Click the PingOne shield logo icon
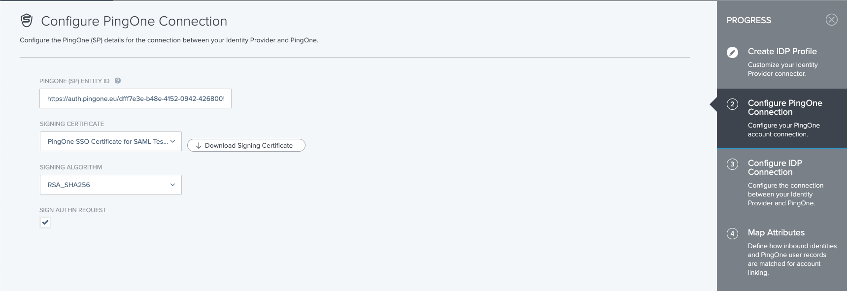 tap(27, 21)
